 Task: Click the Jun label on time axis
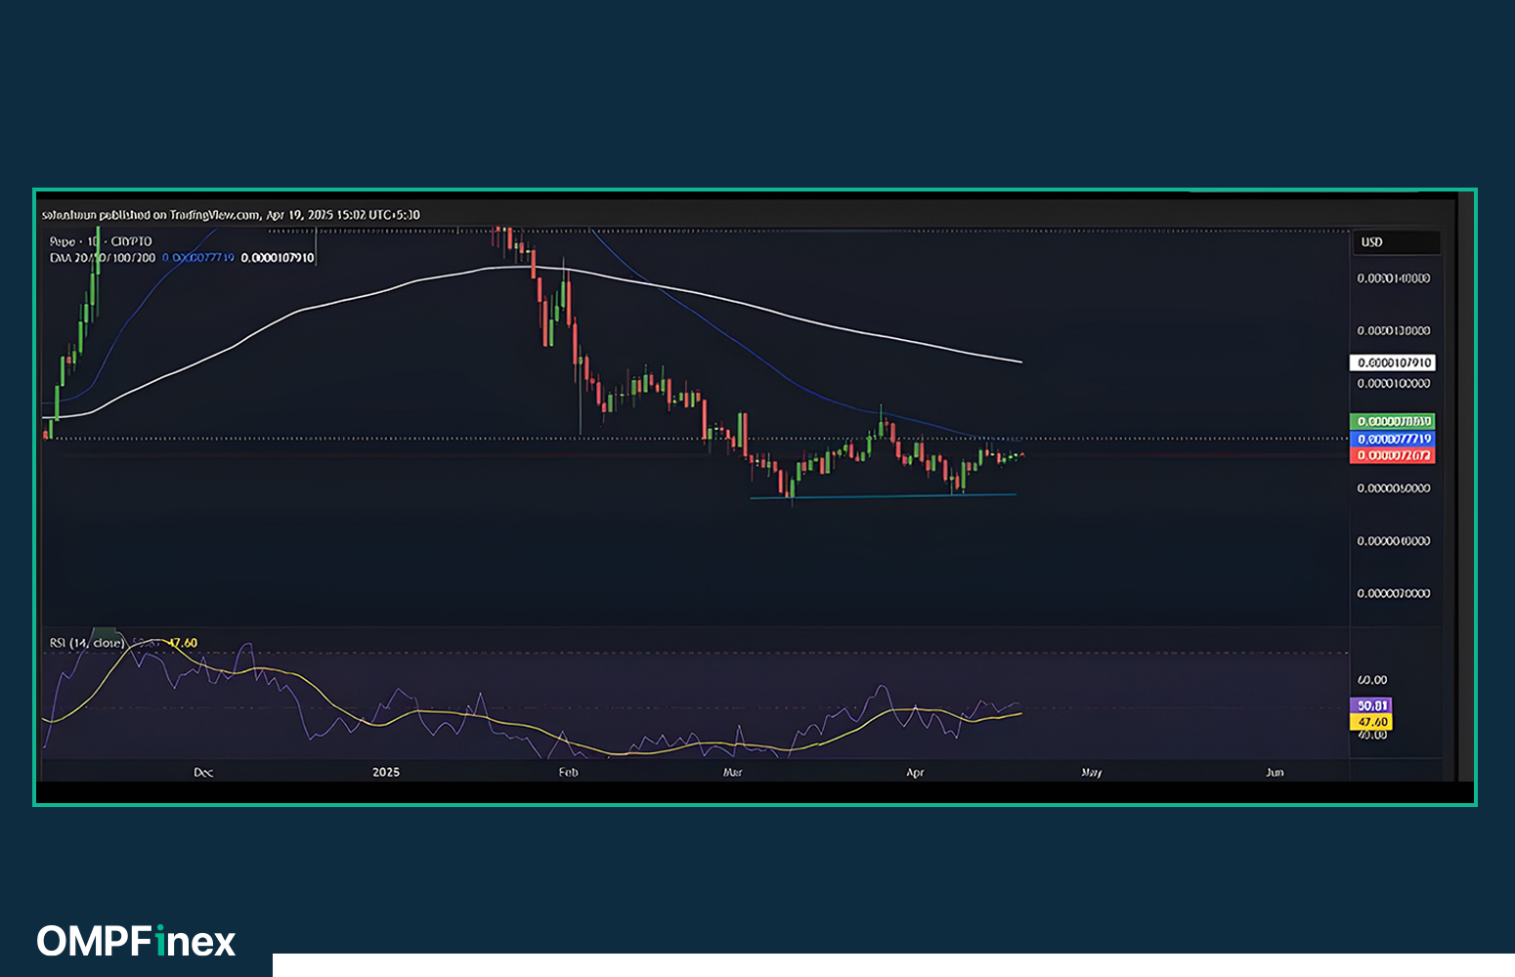[1275, 772]
